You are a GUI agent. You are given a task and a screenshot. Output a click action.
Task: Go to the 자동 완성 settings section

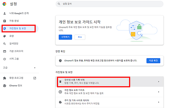(14, 21)
